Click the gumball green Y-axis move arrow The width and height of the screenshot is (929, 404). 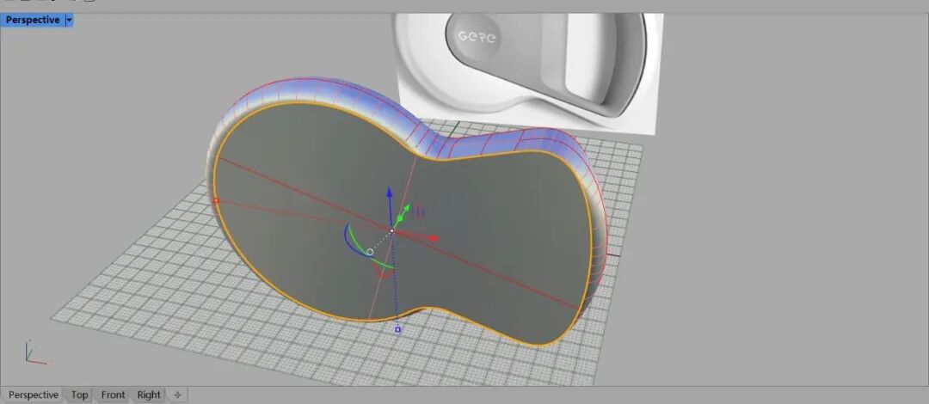406,209
